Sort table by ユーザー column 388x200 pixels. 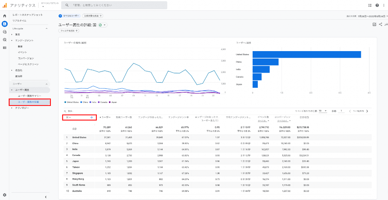tap(105, 117)
